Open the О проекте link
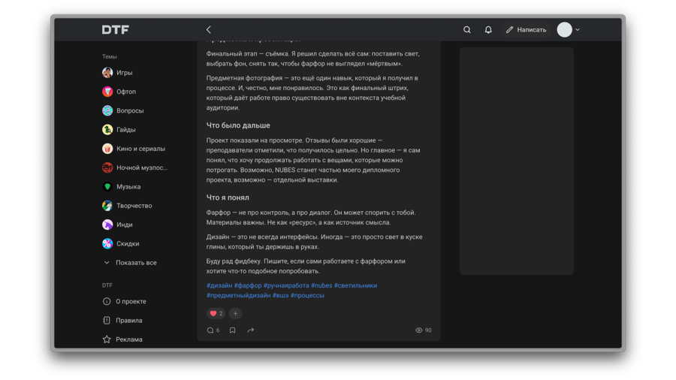The width and height of the screenshot is (676, 380). coord(131,302)
